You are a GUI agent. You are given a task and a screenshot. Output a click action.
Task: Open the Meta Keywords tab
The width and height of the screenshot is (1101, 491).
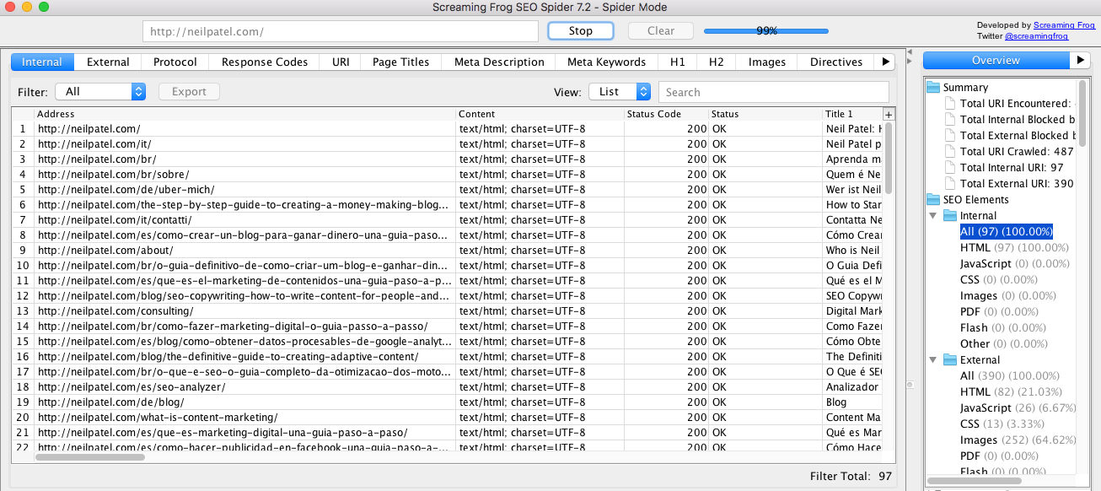(607, 62)
